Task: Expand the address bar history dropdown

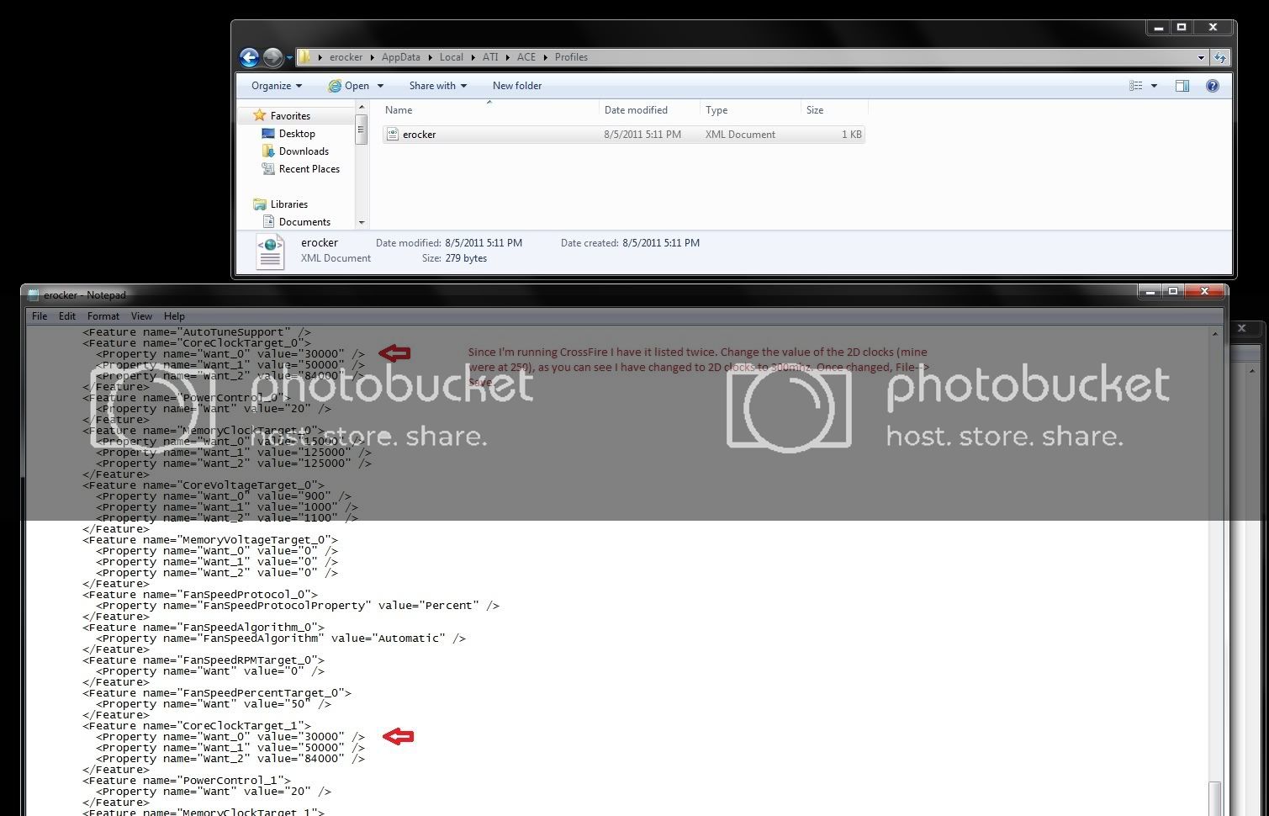Action: 1201,57
